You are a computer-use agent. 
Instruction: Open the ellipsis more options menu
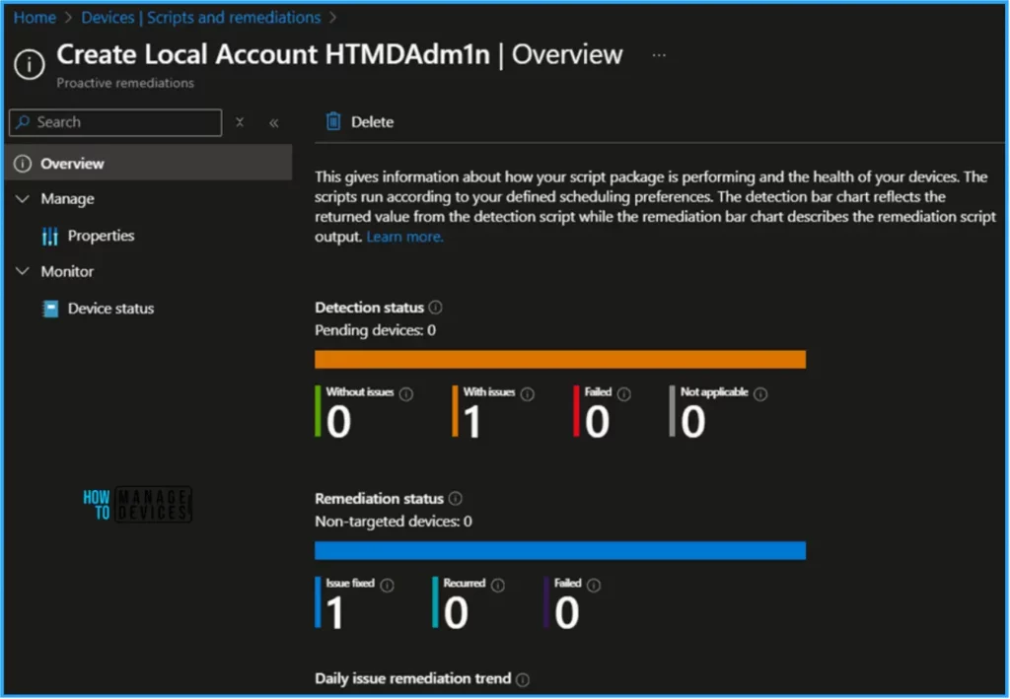658,55
